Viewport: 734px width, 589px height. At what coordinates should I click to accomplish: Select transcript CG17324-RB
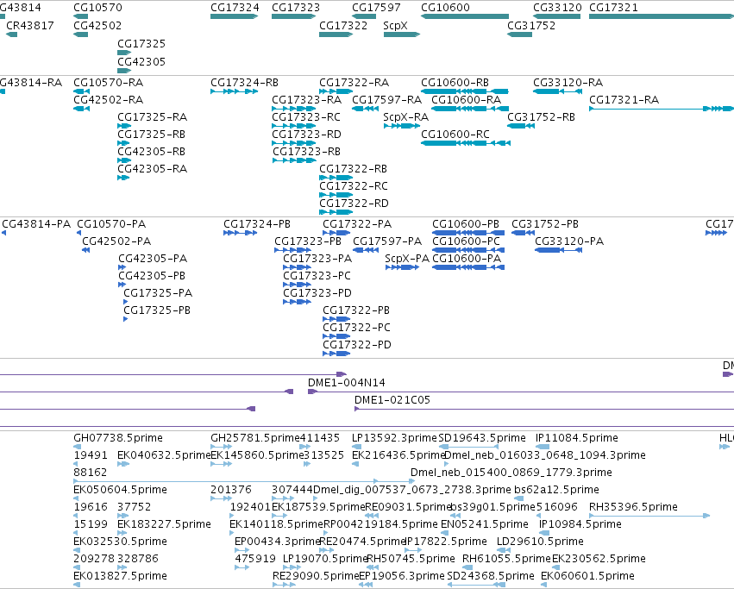(x=234, y=91)
